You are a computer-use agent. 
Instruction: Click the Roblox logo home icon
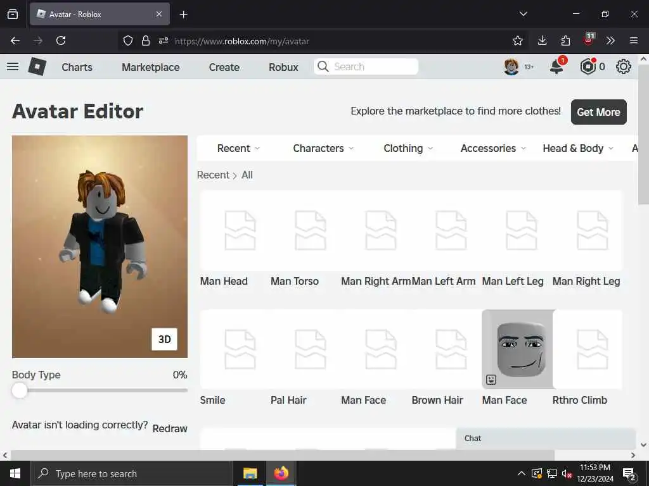click(37, 66)
